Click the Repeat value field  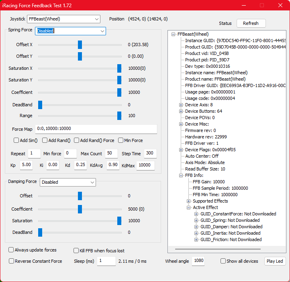[34, 154]
